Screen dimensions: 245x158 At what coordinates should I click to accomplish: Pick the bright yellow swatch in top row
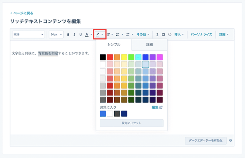click(x=124, y=57)
